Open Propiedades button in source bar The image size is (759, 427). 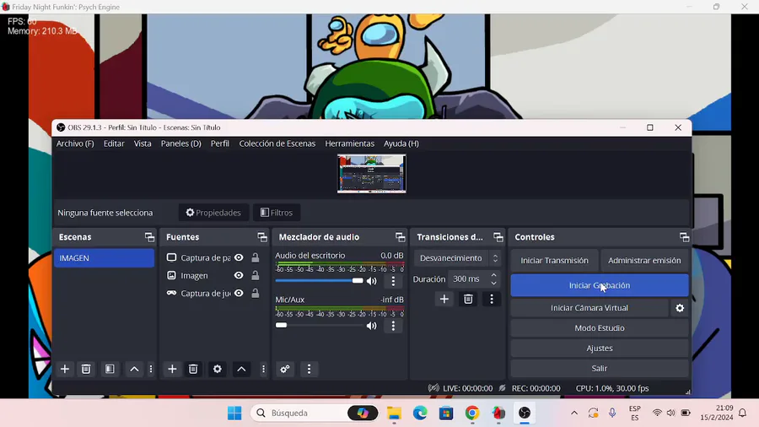pyautogui.click(x=213, y=213)
